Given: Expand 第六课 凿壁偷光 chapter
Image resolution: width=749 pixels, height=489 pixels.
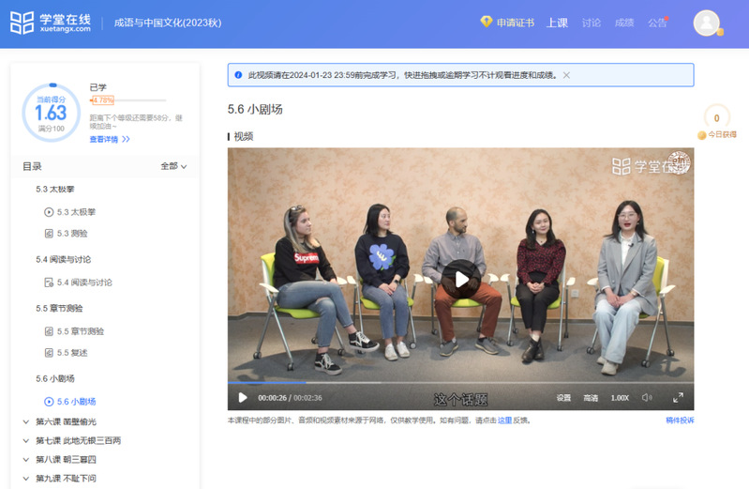Looking at the screenshot, I should [27, 421].
